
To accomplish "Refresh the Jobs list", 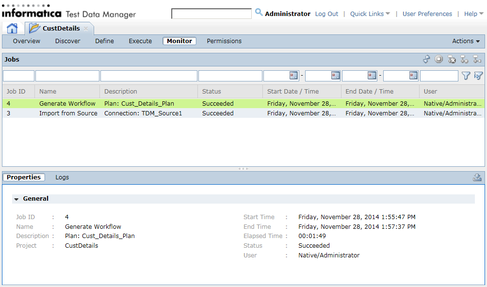I will [426, 59].
